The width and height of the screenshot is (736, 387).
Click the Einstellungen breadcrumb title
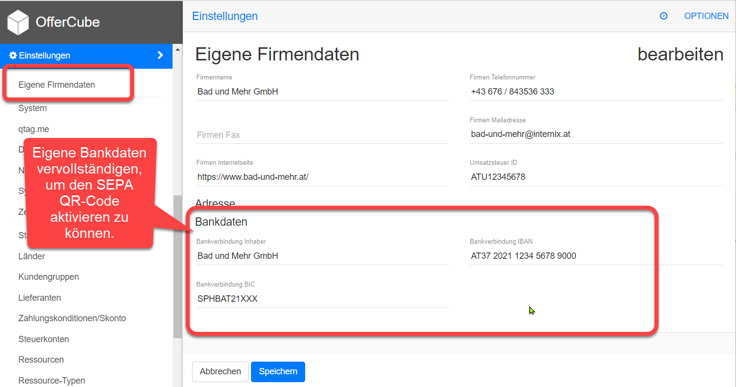point(225,16)
